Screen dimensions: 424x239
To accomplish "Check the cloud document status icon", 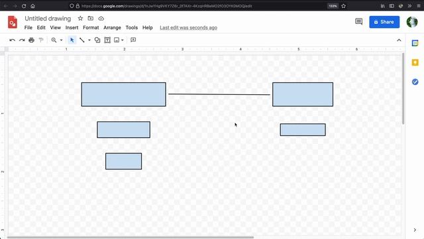I will tap(101, 19).
